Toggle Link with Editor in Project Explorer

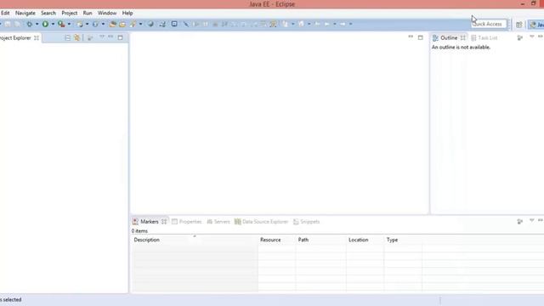[x=77, y=37]
